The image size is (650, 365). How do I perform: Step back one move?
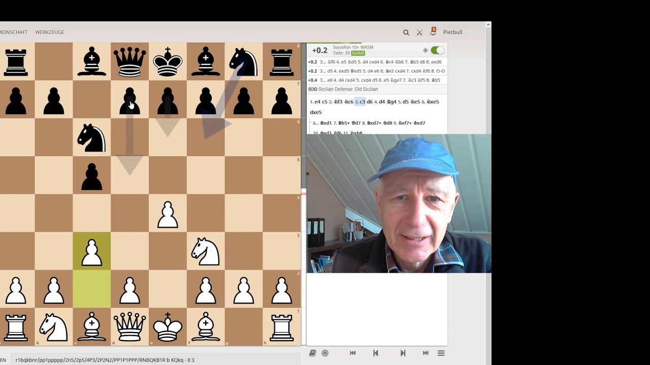(x=376, y=353)
